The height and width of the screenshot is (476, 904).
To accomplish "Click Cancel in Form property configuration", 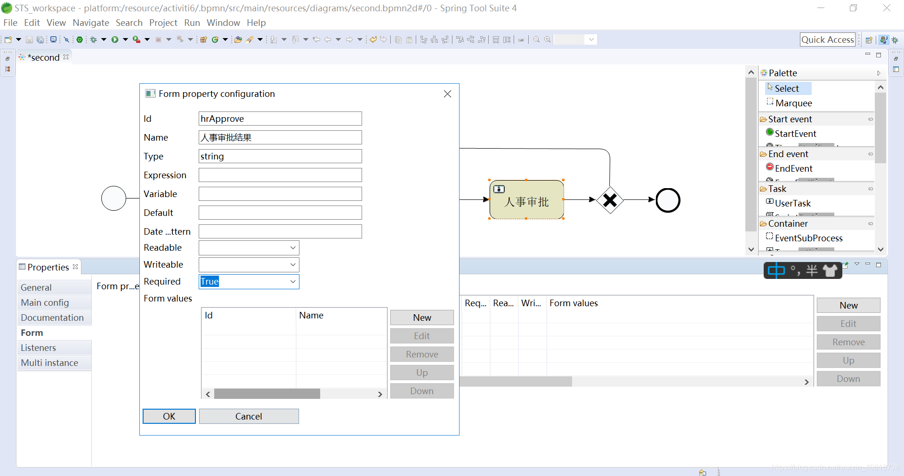I will [249, 416].
